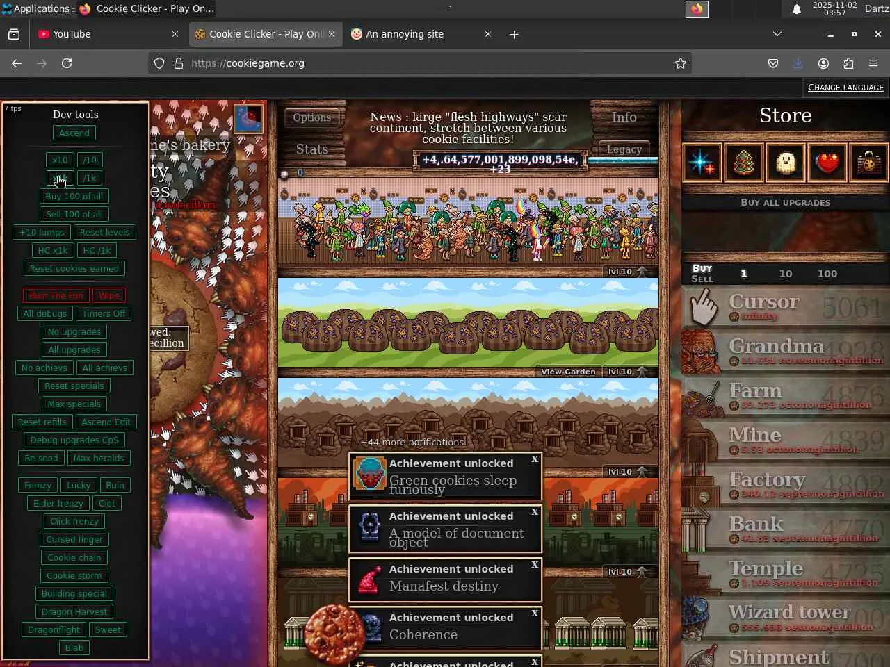Screen dimensions: 890x667
Task: Buy the ghost upgrade in Store
Action: click(786, 163)
